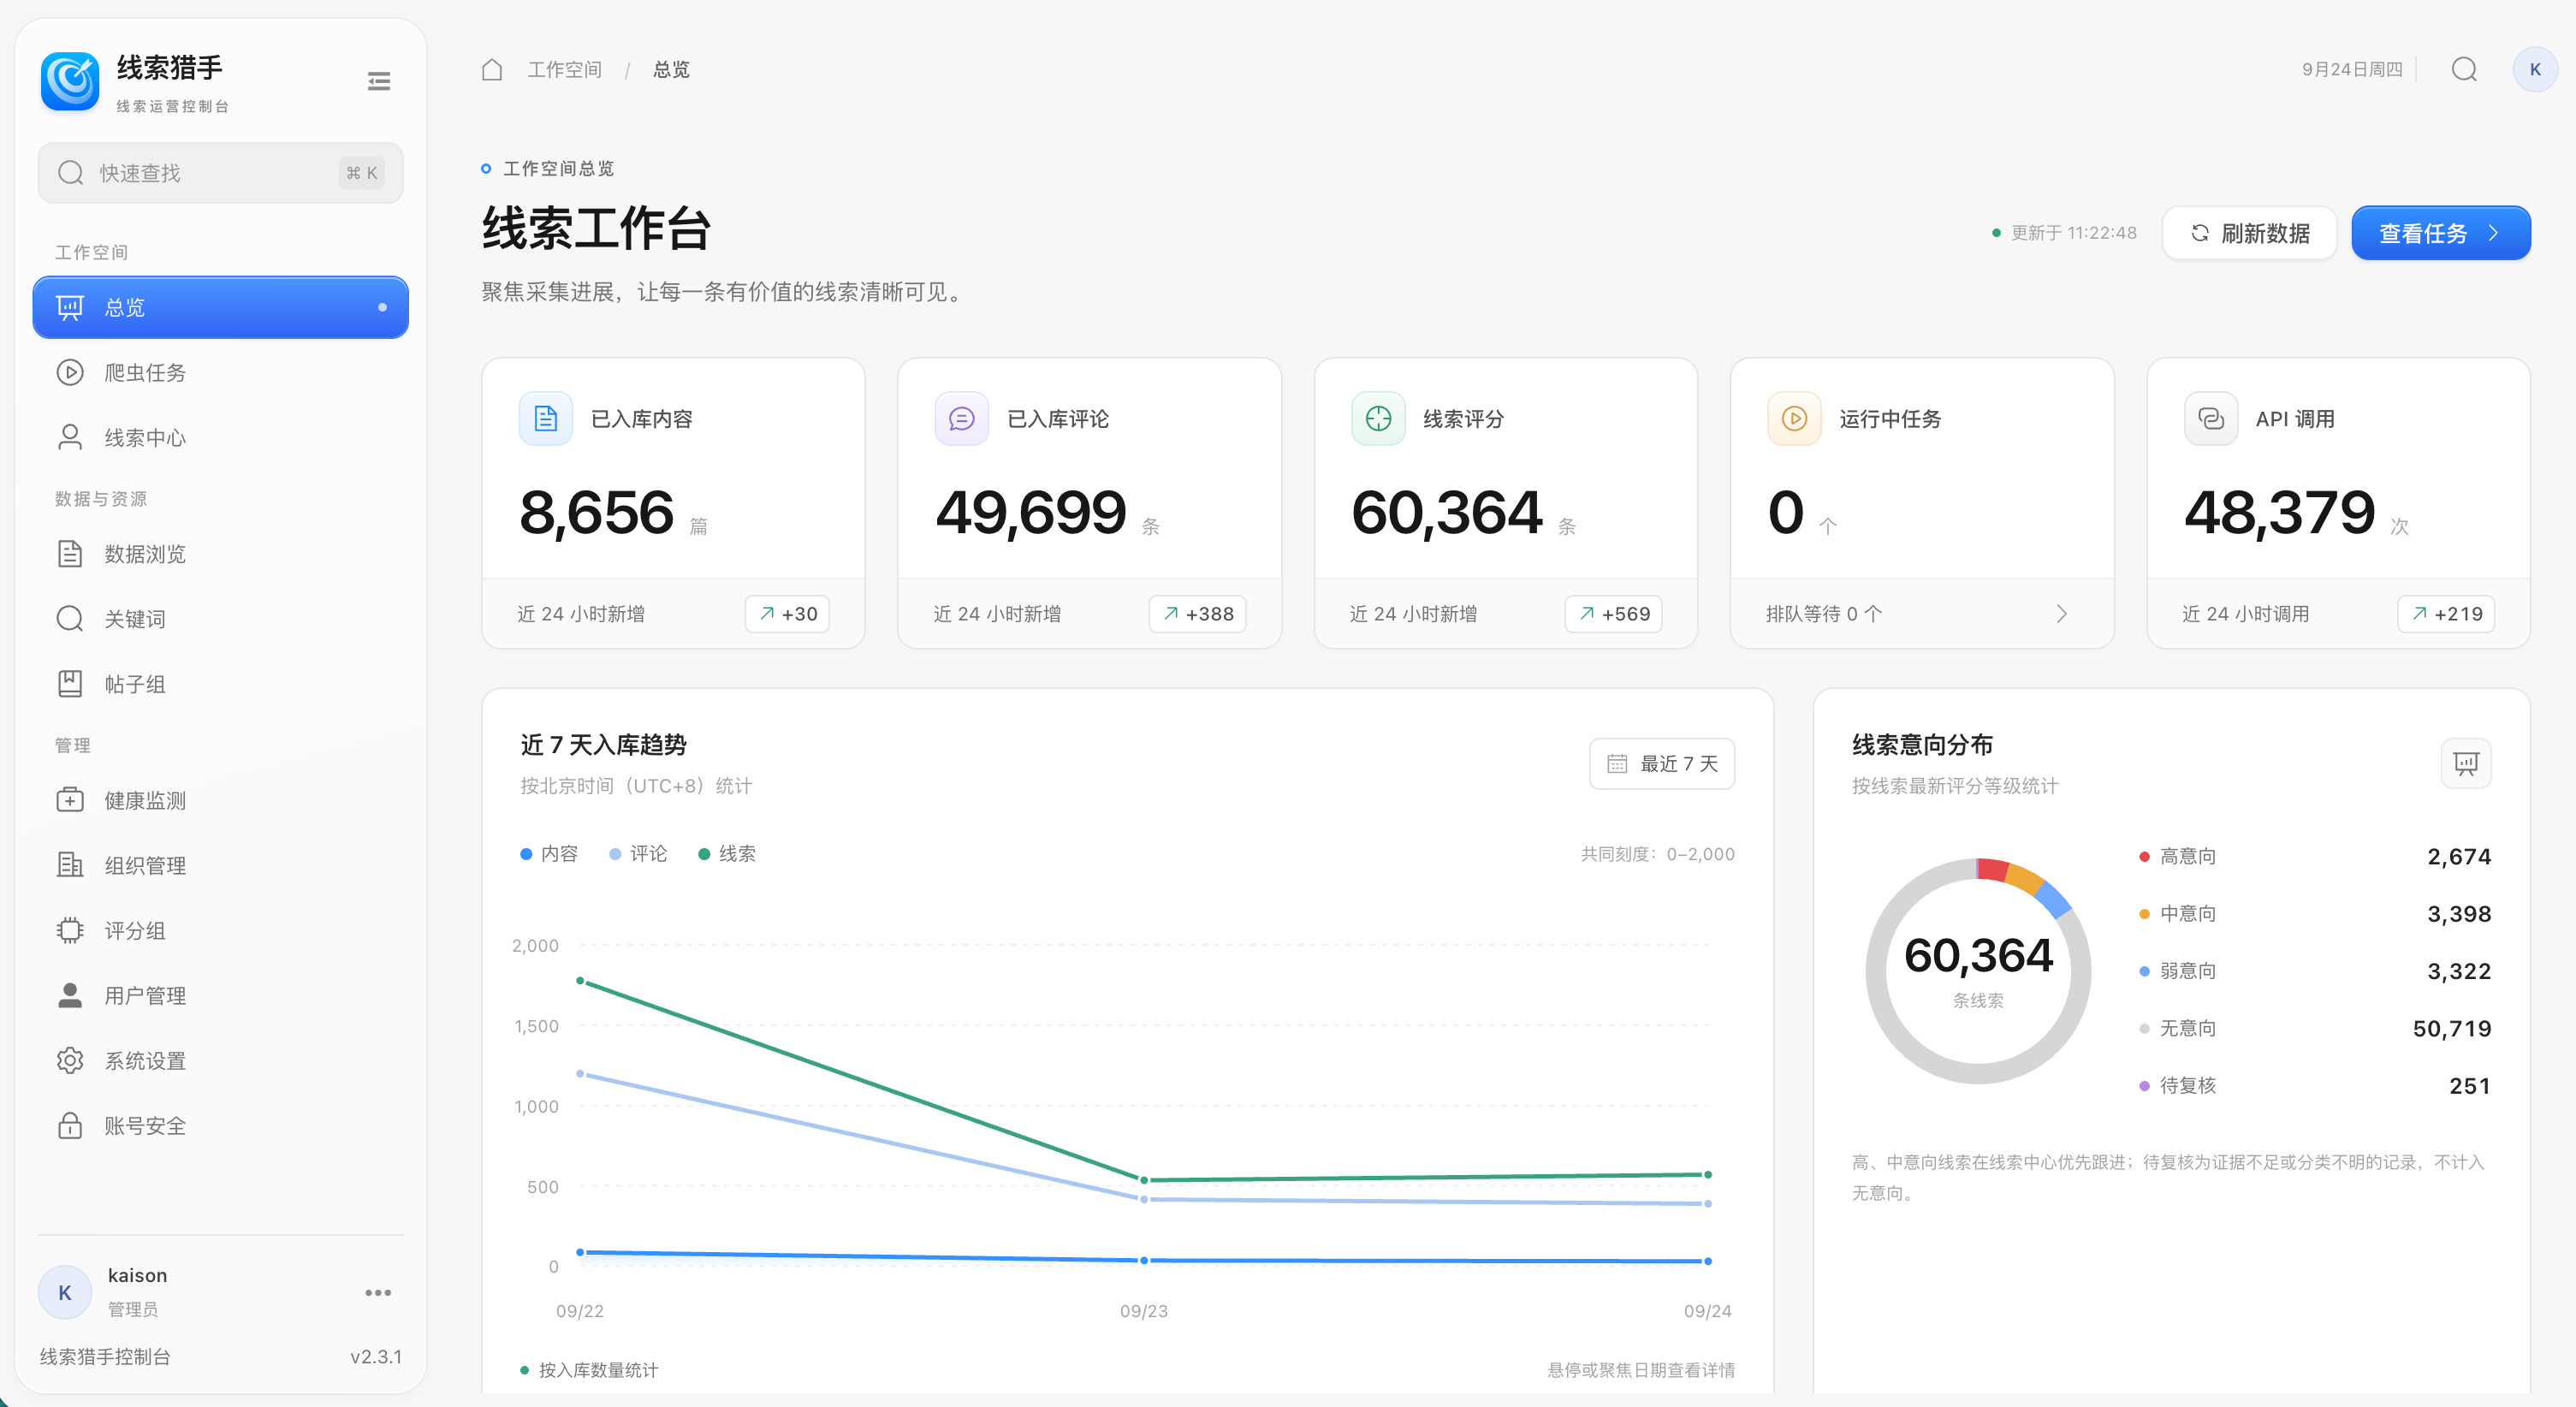Toggle the 线索 series in chart legend

click(727, 854)
